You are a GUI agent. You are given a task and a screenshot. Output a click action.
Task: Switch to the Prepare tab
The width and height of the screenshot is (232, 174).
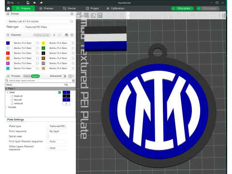point(23,8)
